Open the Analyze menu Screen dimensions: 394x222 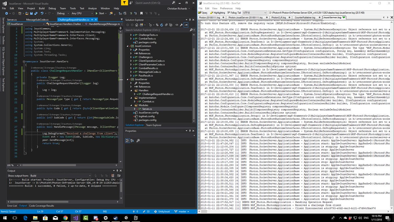click(93, 8)
